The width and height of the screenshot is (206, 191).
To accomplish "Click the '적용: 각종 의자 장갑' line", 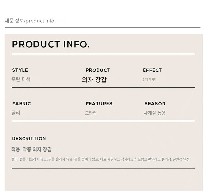I will tap(32, 149).
